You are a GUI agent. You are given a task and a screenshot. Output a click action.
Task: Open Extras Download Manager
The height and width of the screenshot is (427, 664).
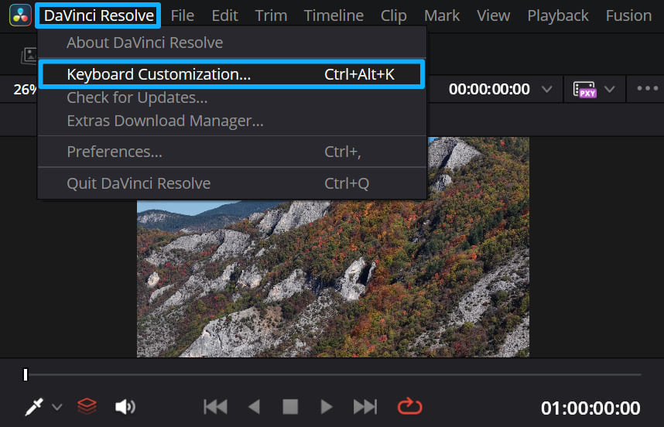point(231,121)
